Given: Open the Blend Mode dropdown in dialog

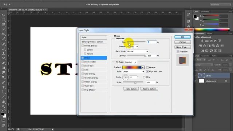Looking at the screenshot, I should coord(138,51).
